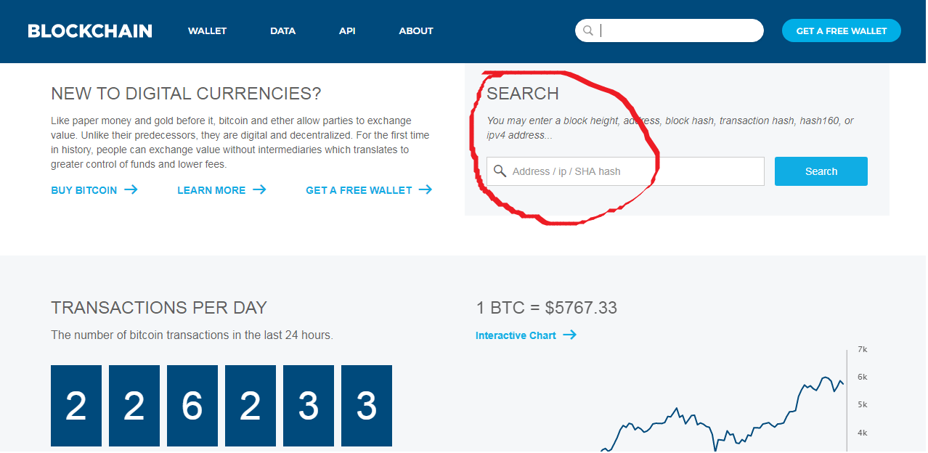Click the Address / ip / SHA hash field
The image size is (928, 453).
(x=625, y=171)
